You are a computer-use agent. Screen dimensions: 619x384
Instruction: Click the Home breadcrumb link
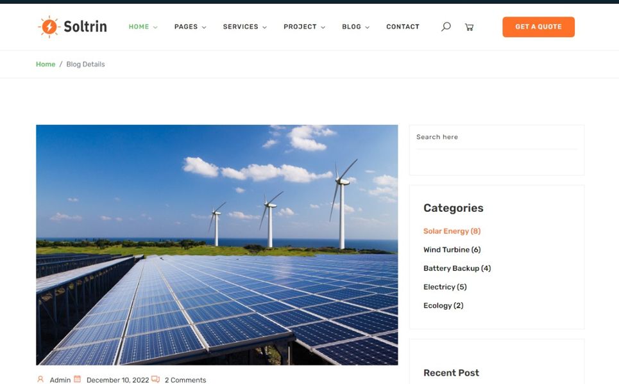46,64
